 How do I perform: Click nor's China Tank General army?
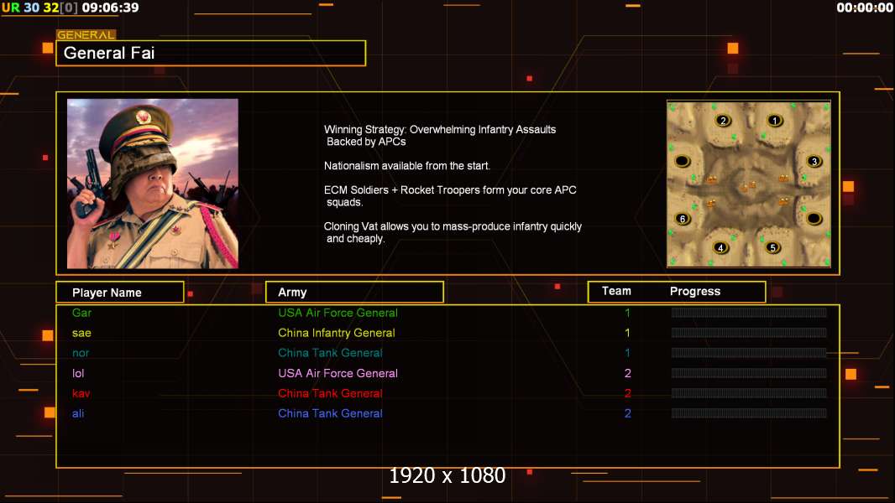tap(331, 353)
